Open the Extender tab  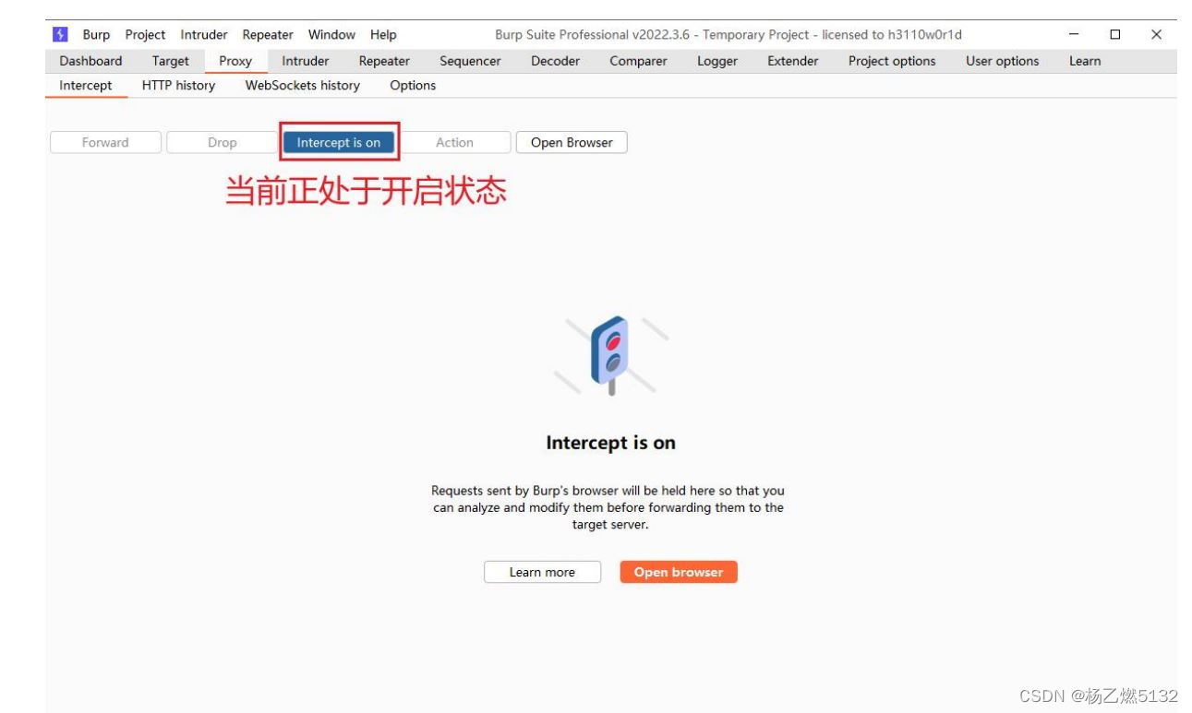(x=793, y=61)
